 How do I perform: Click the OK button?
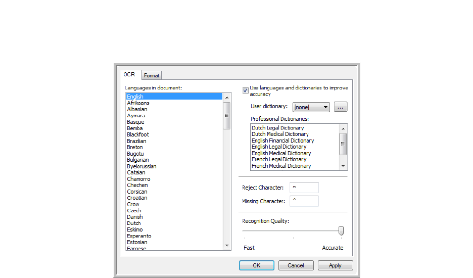[x=257, y=265]
